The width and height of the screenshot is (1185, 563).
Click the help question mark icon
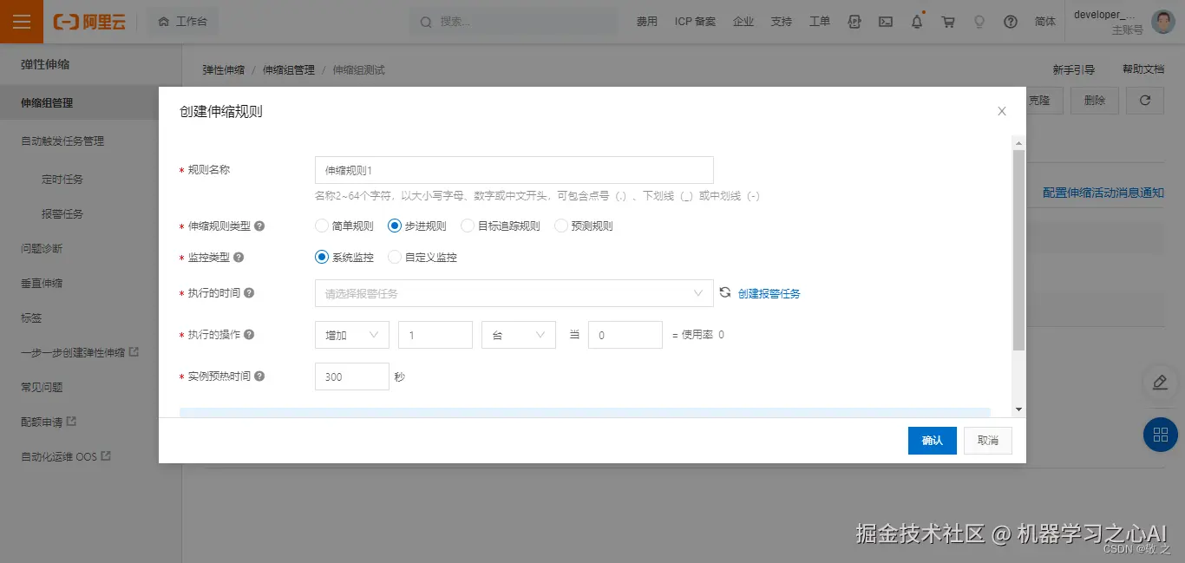click(x=1011, y=22)
